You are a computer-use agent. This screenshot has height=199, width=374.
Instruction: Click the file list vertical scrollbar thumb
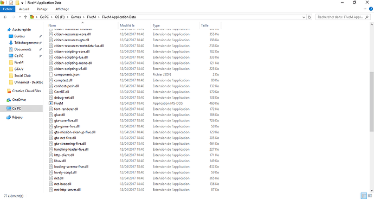click(372, 101)
